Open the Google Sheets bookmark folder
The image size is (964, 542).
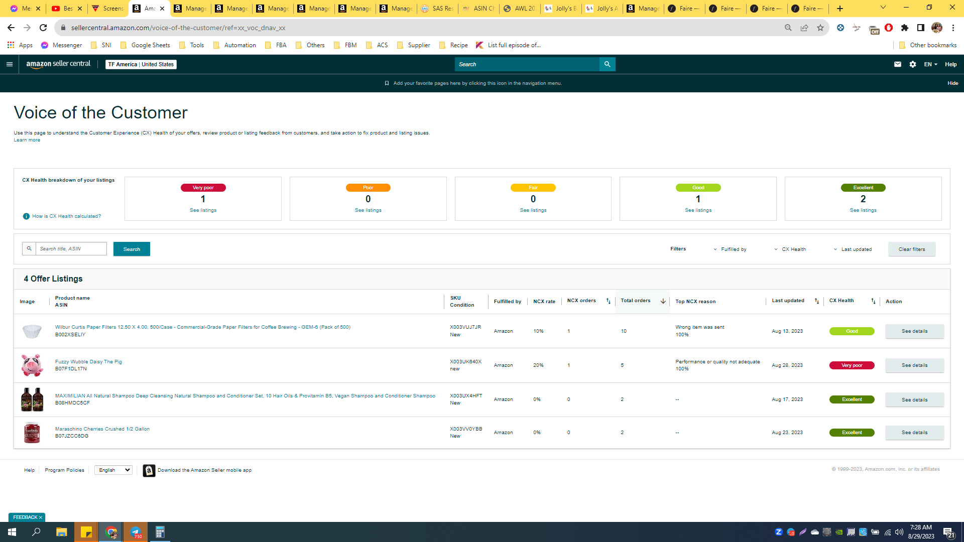pyautogui.click(x=145, y=45)
